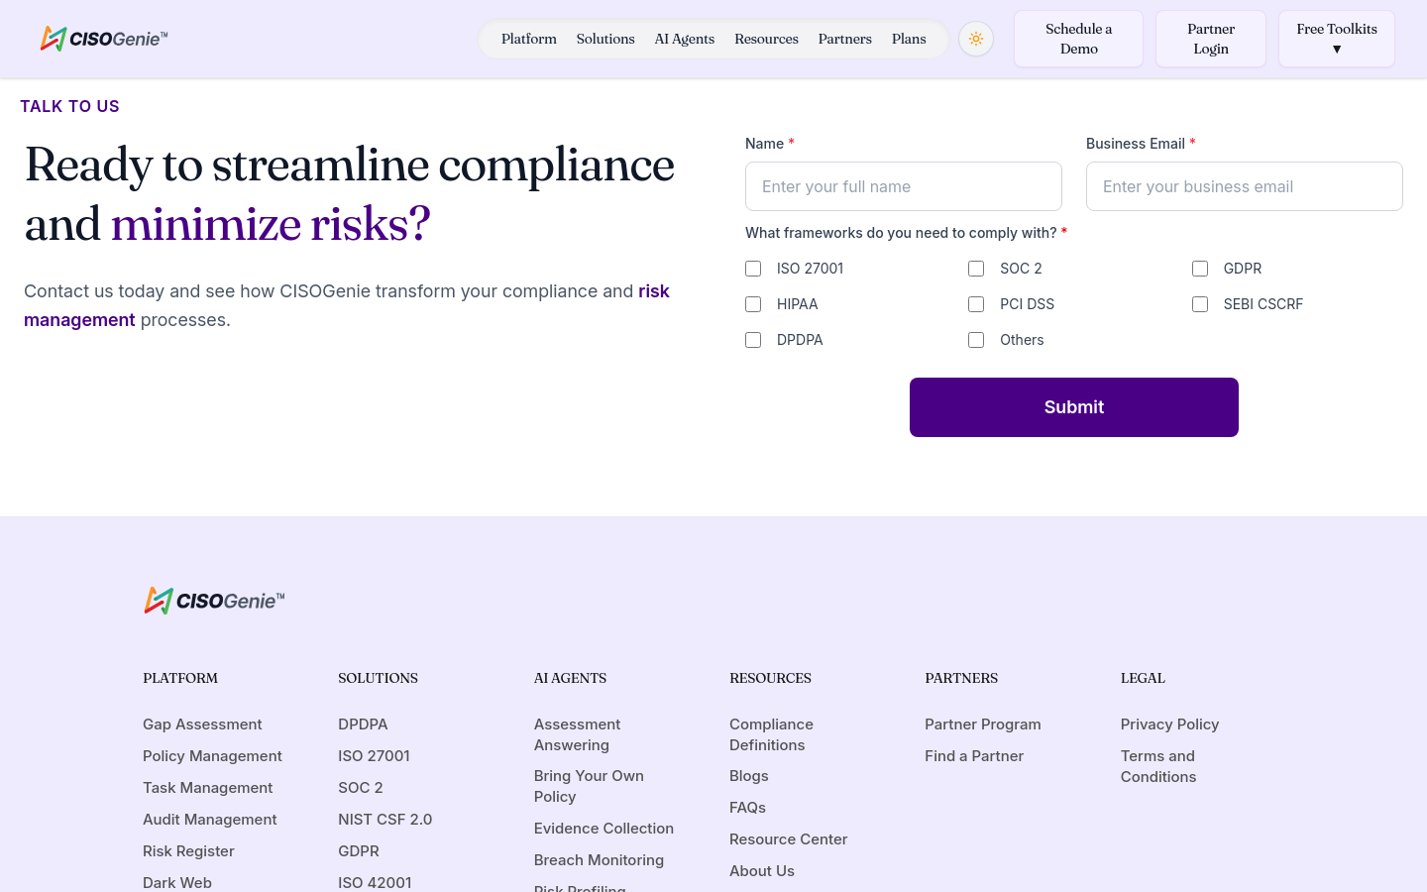Open the Partner Program footer link
This screenshot has height=892, width=1427.
coord(983,725)
